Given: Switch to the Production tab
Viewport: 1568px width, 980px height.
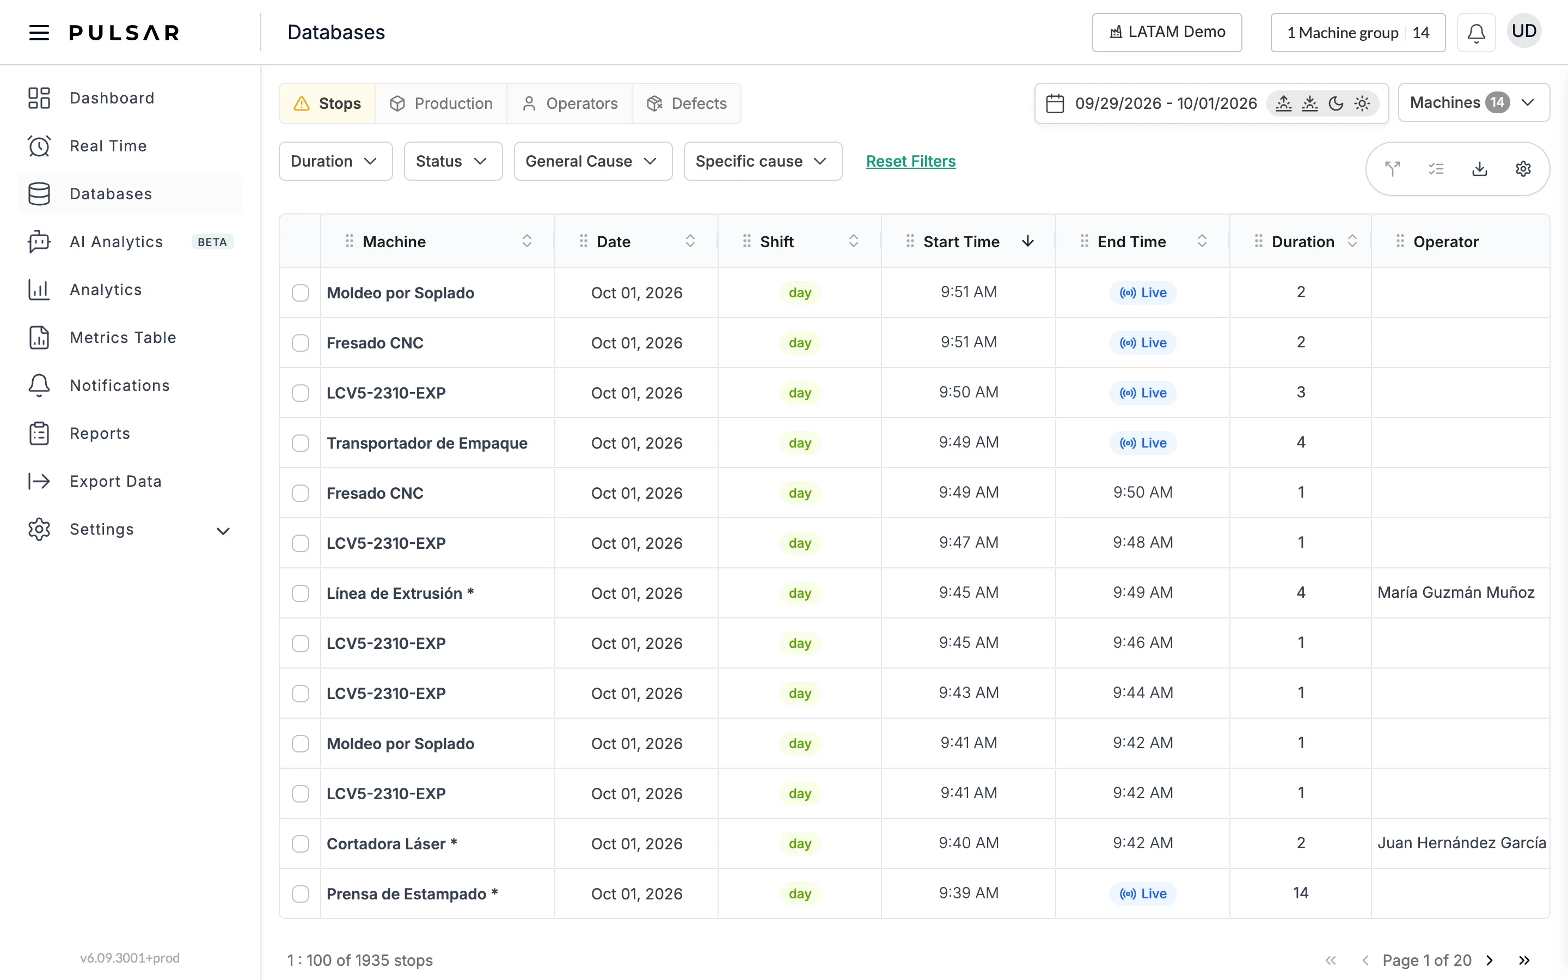Looking at the screenshot, I should 441,103.
